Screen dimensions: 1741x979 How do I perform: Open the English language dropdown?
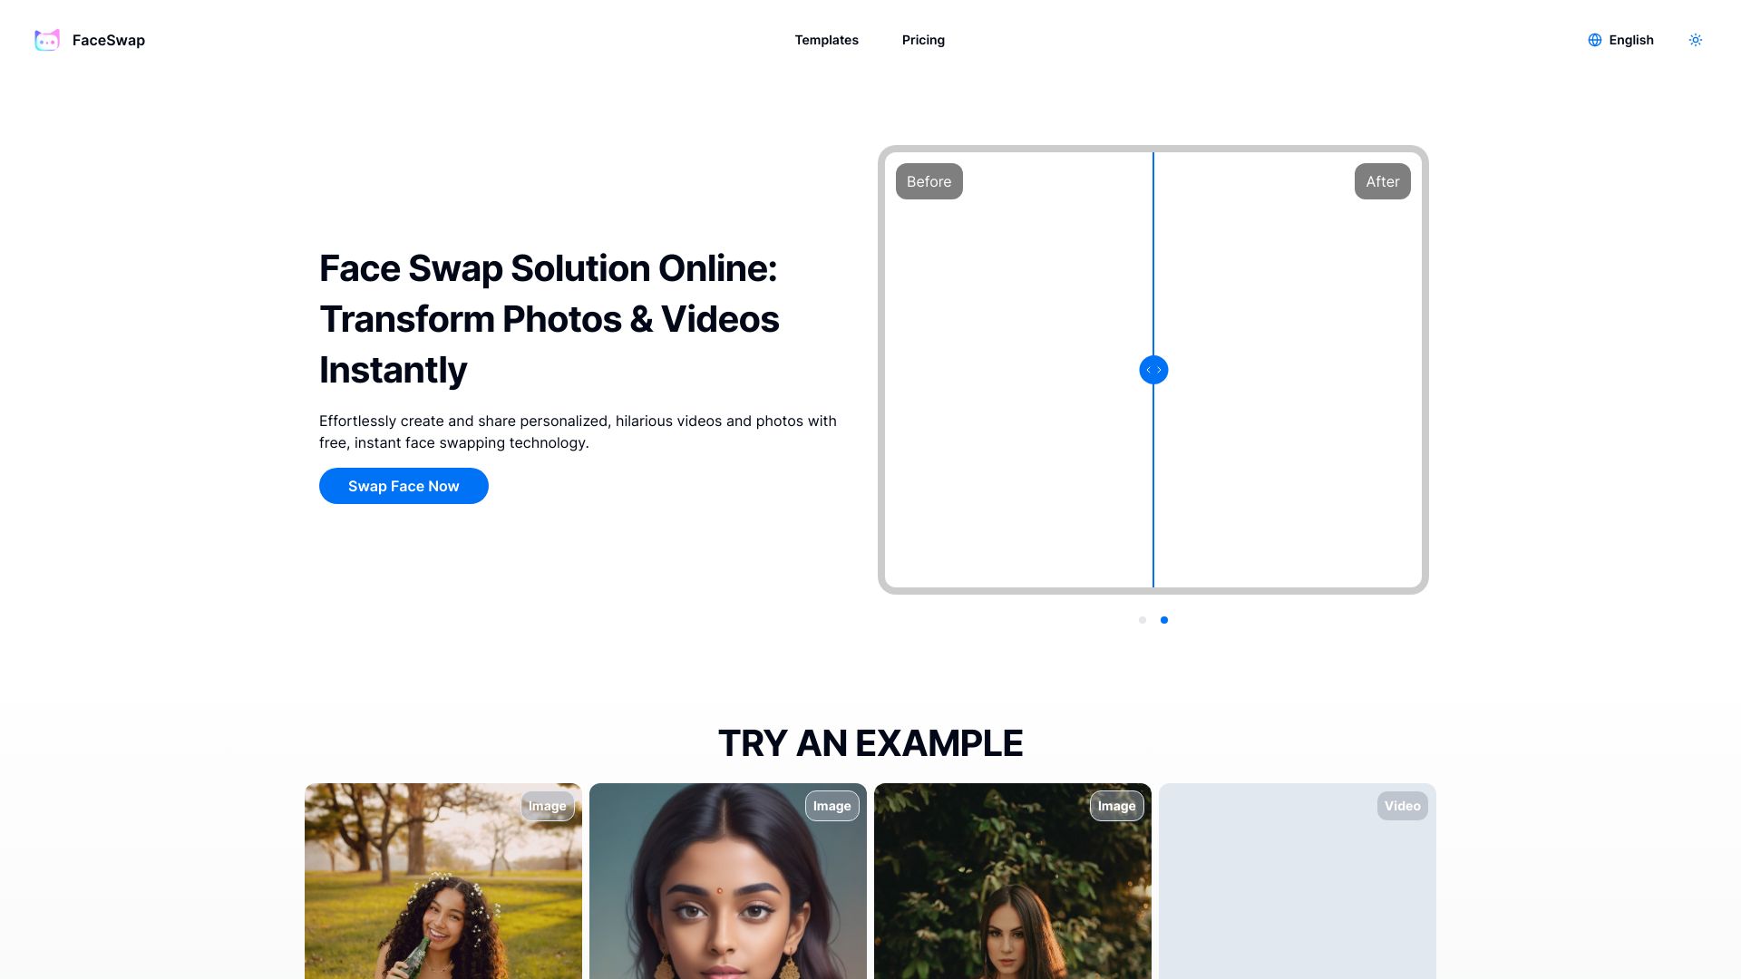tap(1620, 40)
